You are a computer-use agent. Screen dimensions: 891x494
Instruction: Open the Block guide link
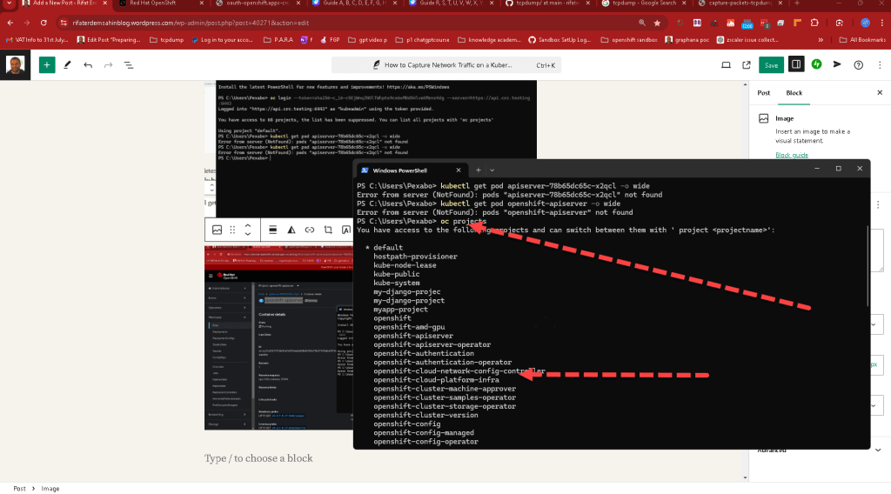point(792,155)
